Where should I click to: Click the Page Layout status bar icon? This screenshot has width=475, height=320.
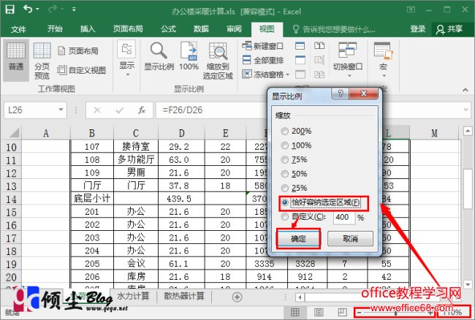click(319, 312)
